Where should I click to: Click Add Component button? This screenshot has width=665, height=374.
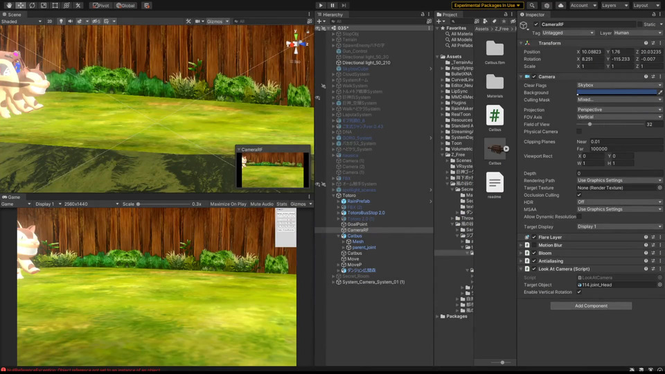(x=591, y=305)
